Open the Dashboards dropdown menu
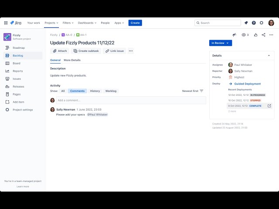Screen dimensions: 279x209 (x=87, y=23)
